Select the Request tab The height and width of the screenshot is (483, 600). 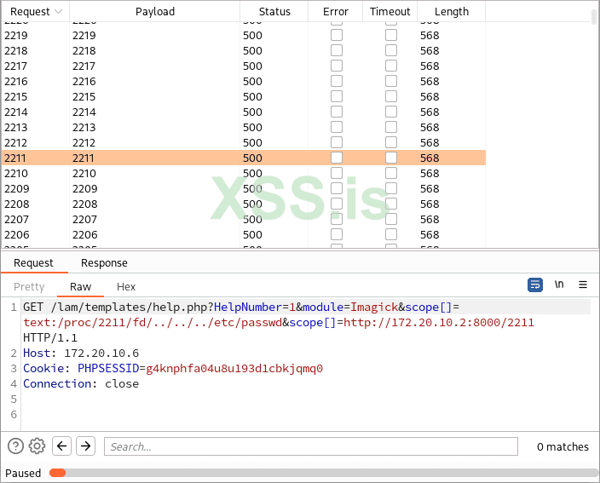coord(34,263)
